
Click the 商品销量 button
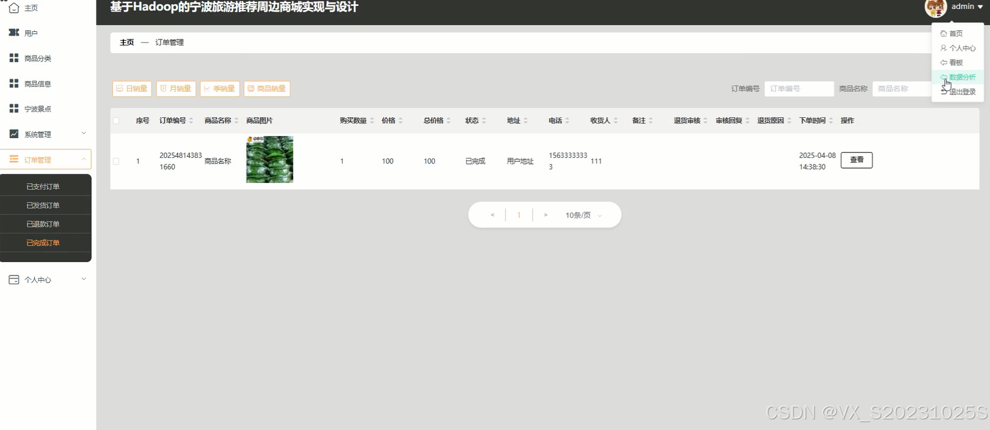[x=267, y=89]
